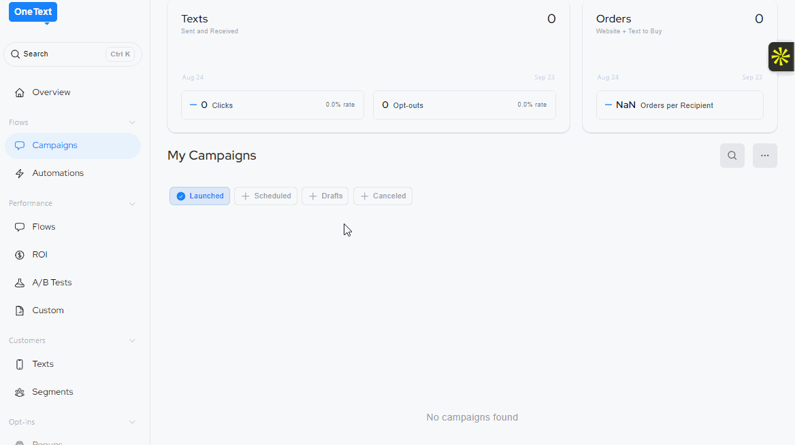Click the Orders per Recipient card
Screen dimensions: 795x445
(x=680, y=105)
